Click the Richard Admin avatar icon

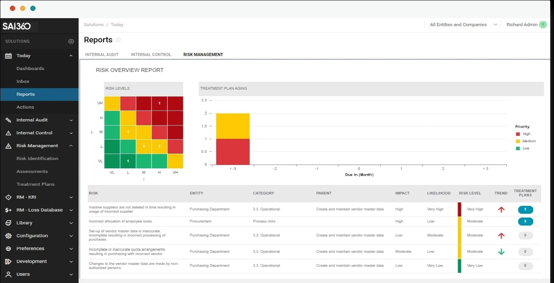point(543,25)
